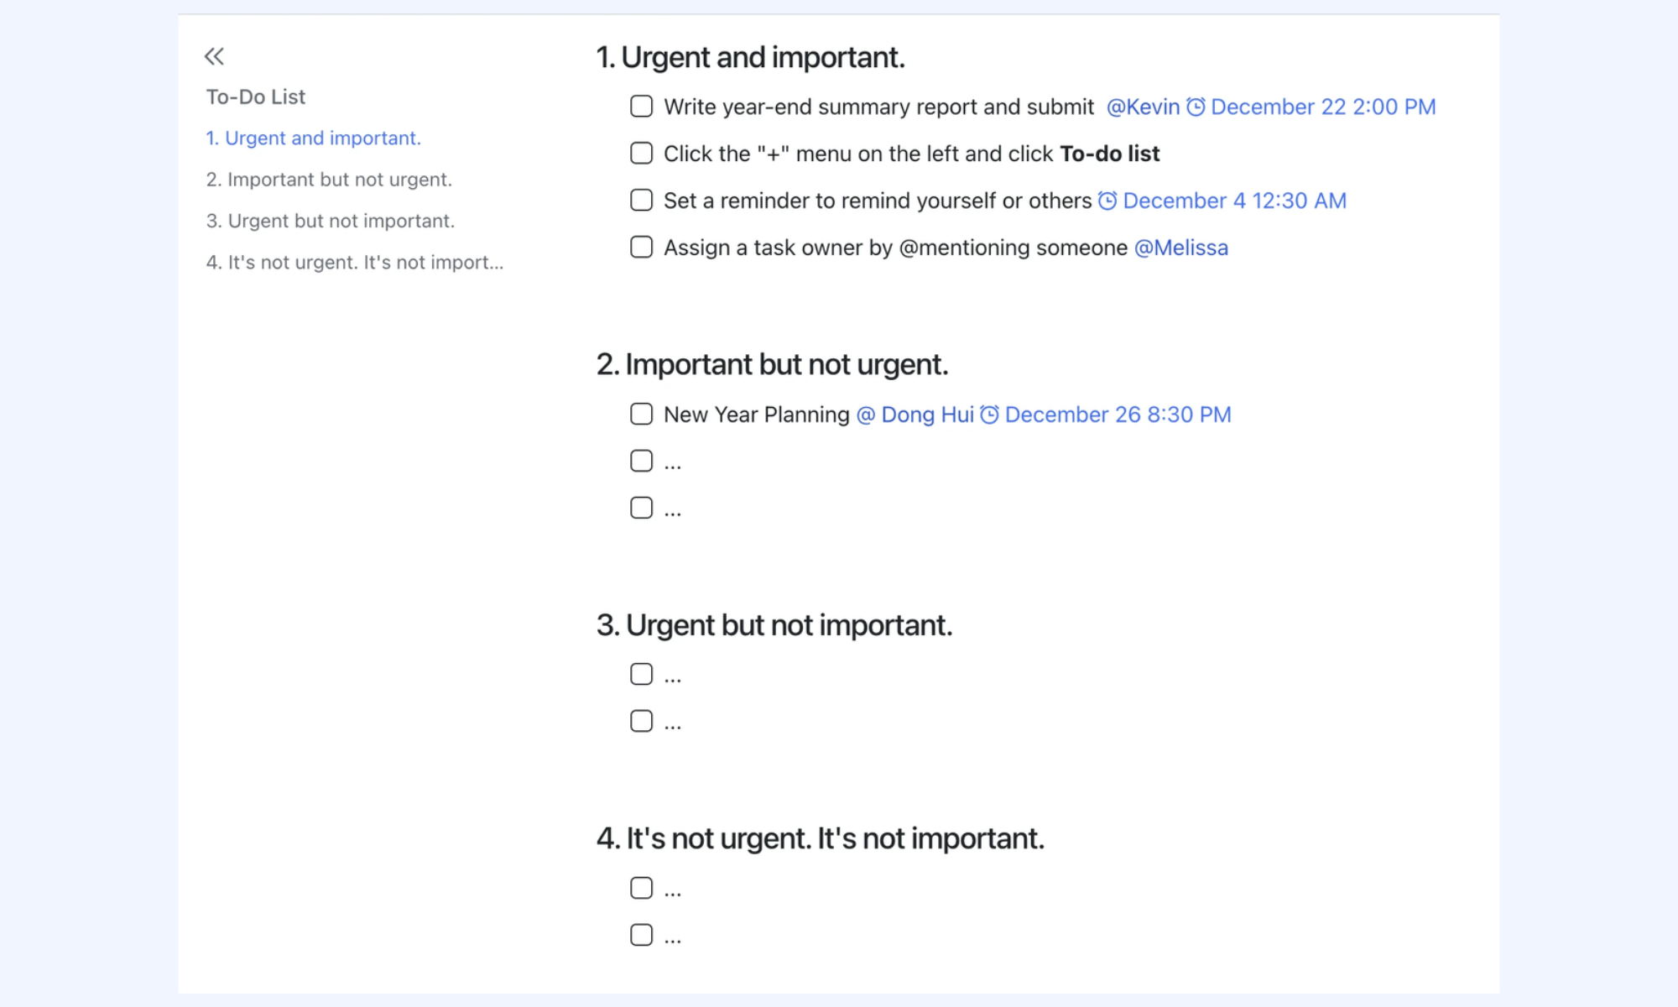Go to "2. Important but not urgent." outline entry
The image size is (1678, 1007).
pos(329,180)
